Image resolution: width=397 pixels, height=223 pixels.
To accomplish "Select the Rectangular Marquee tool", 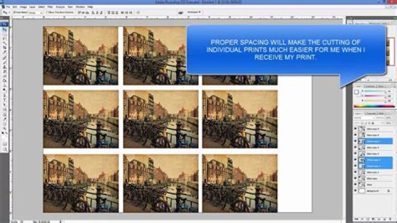I will (4, 30).
